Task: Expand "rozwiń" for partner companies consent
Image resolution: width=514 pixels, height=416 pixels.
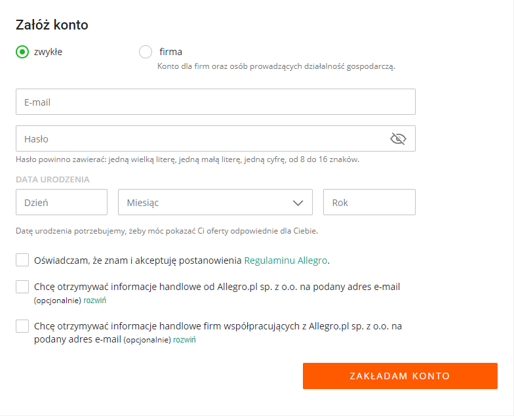Action: pyautogui.click(x=184, y=340)
